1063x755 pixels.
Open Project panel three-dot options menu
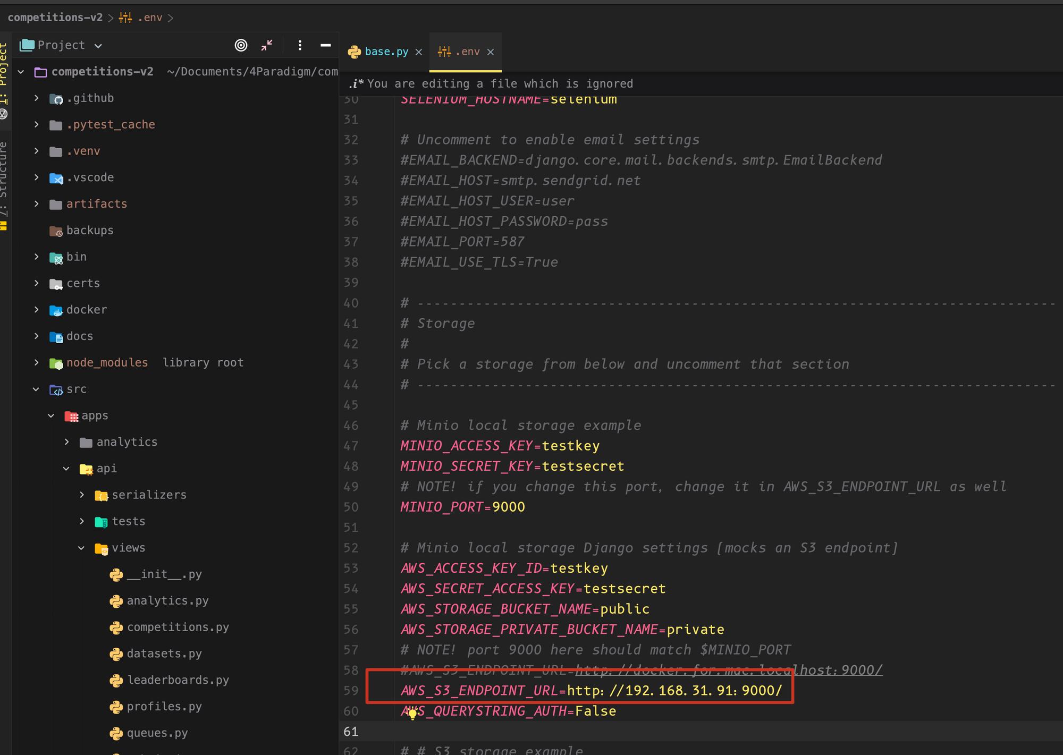(x=300, y=45)
